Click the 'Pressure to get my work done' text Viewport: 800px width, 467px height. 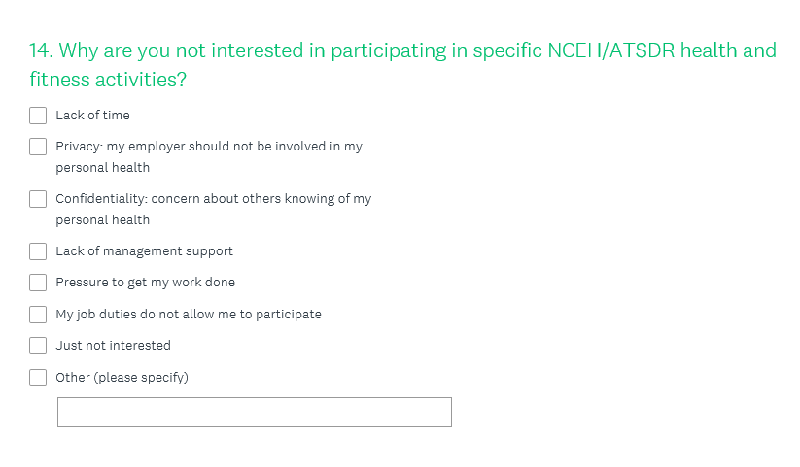coord(145,283)
